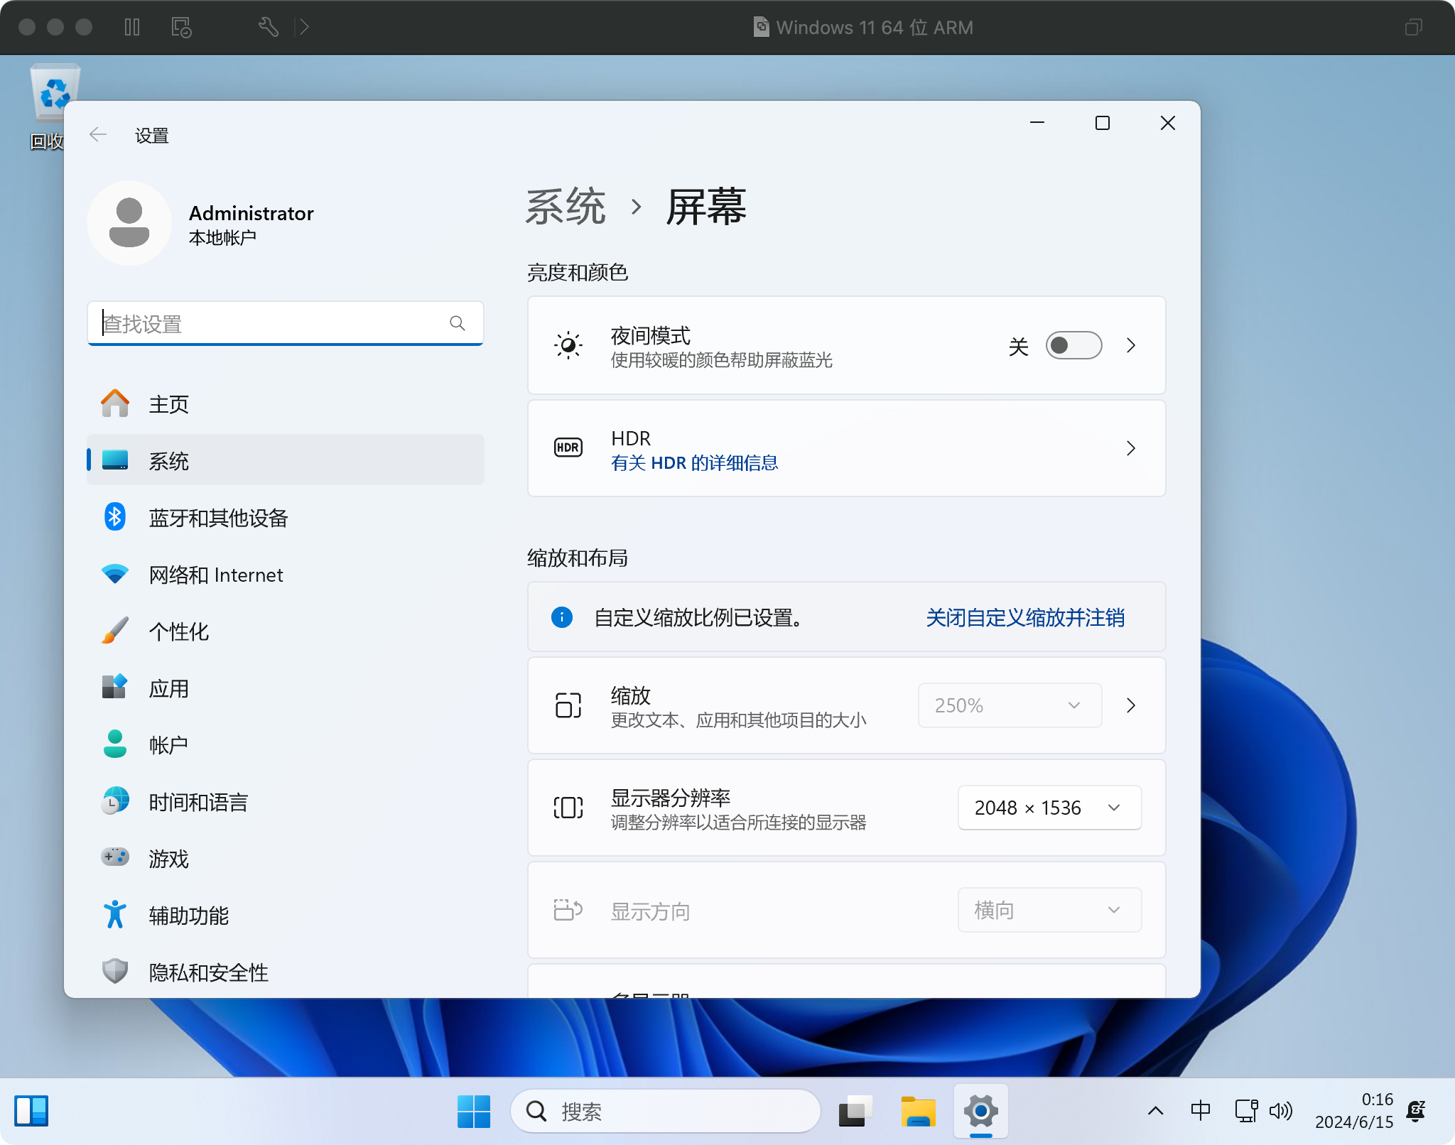Image resolution: width=1455 pixels, height=1145 pixels.
Task: Click the custom scaling info icon
Action: [562, 617]
